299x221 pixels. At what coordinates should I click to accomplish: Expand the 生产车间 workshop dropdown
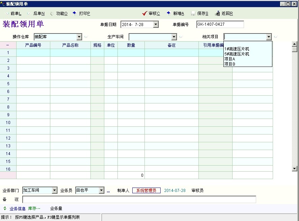coord(174,37)
